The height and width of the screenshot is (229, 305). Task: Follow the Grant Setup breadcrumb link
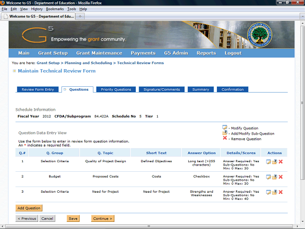48,63
